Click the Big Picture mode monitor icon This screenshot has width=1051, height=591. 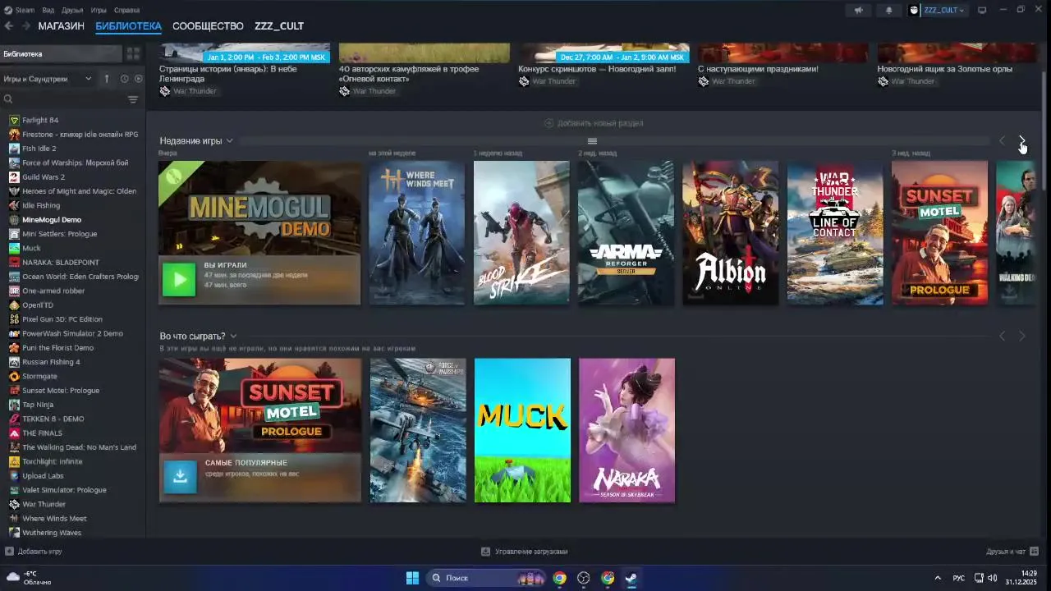(981, 10)
